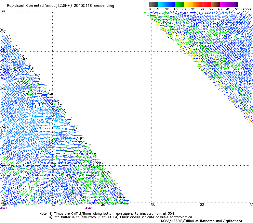The width and height of the screenshot is (253, 223).
Task: Click the 'NOAA/NESDIS/Office of Research and Applications' credit
Action: coord(201,221)
